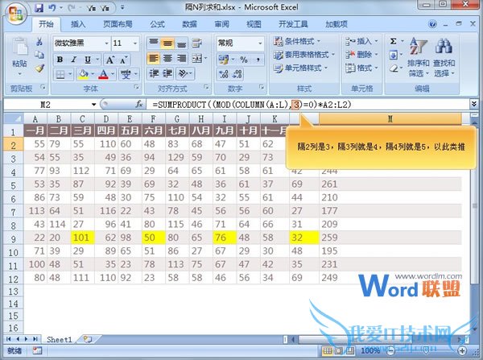Cut selection with the scissors icon

pos(39,42)
